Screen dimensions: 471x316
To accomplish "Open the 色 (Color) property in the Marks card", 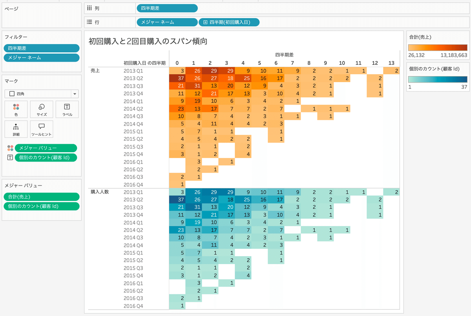I will pyautogui.click(x=16, y=109).
